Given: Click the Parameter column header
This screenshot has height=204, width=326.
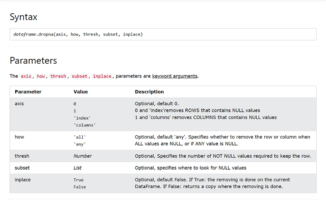Looking at the screenshot, I should [28, 92].
